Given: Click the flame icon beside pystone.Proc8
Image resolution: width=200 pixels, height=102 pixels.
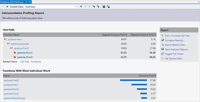Looking at the screenshot, I should tap(15, 57).
